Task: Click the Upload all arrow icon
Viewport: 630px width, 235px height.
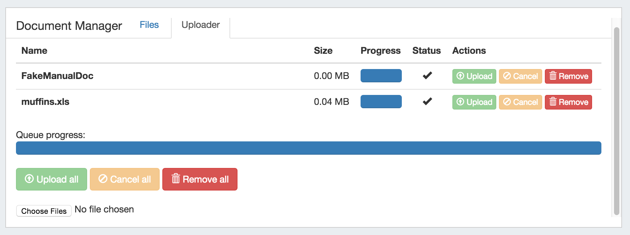Action: pos(29,179)
